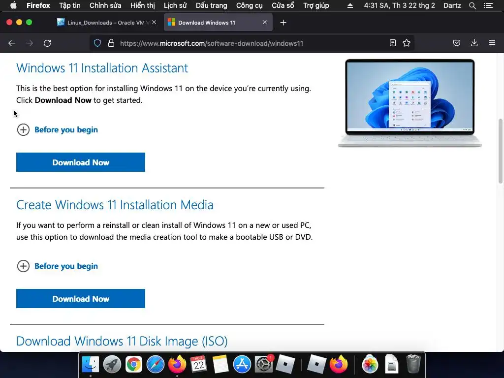Open the Firefox application menu
Image resolution: width=504 pixels, height=378 pixels.
coord(38,5)
